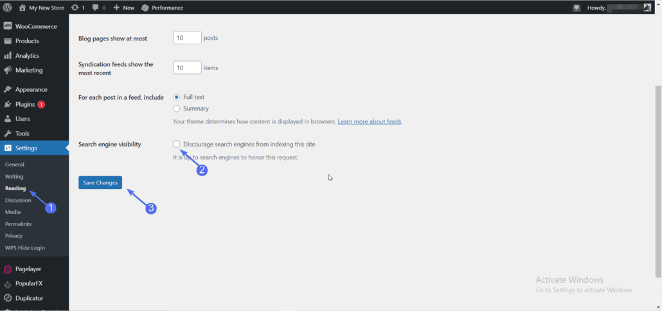Select Full text feed option
The width and height of the screenshot is (662, 311).
pyautogui.click(x=177, y=97)
